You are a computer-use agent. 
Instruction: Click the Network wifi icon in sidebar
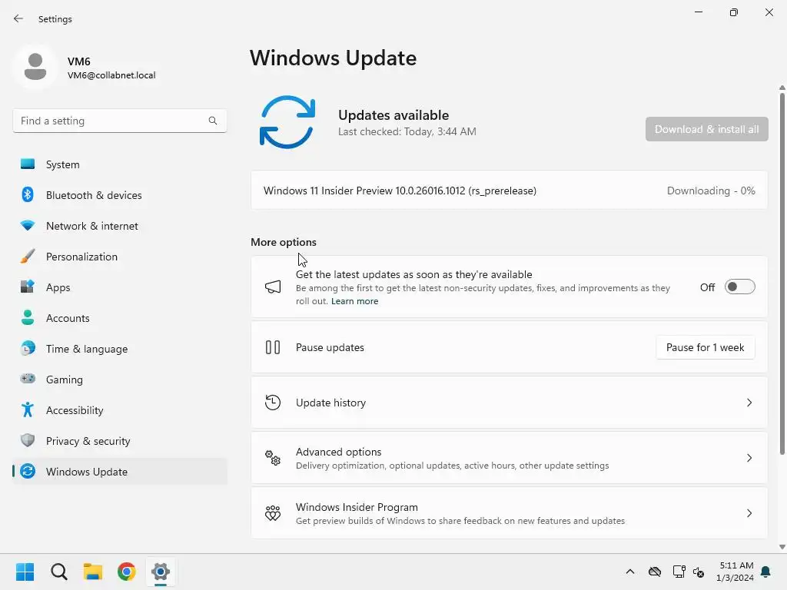pos(28,225)
